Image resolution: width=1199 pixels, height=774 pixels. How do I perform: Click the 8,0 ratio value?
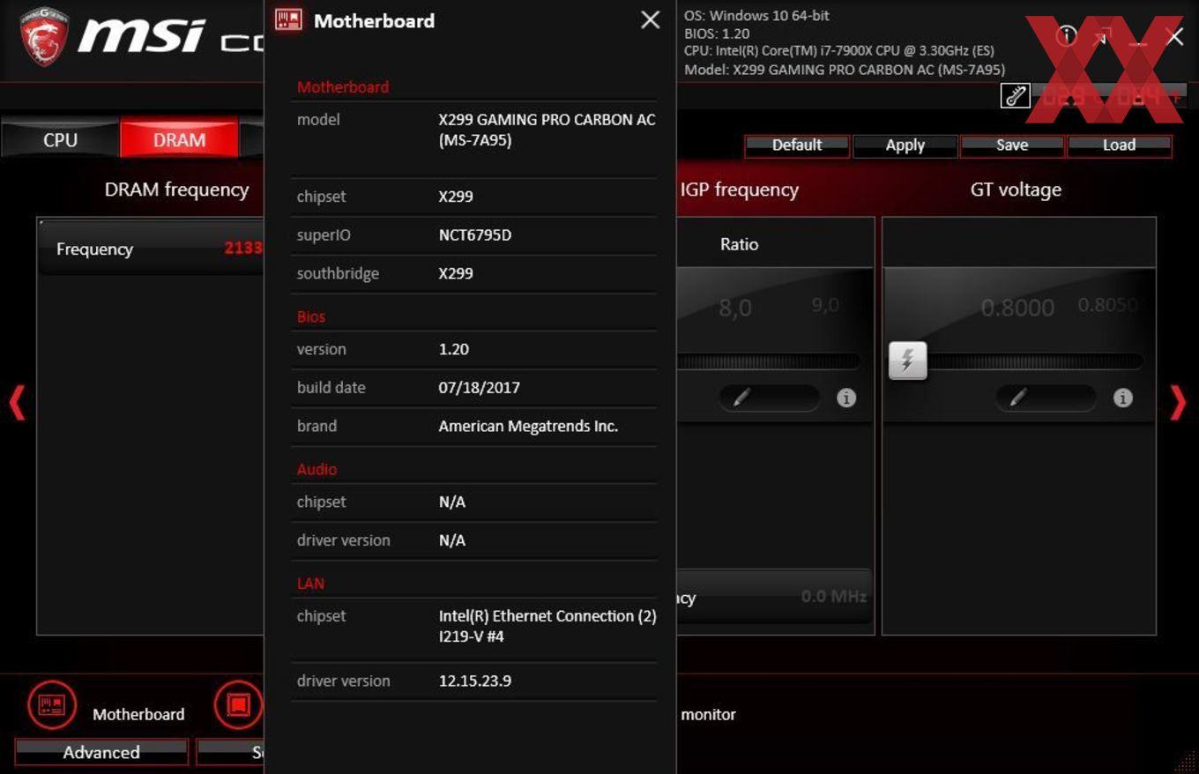click(x=735, y=308)
